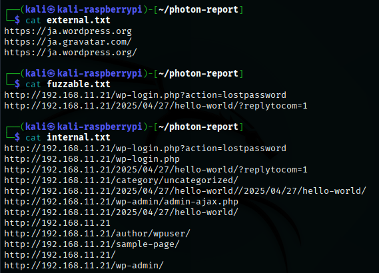Click the Kali skull icon in first prompt

51,10
